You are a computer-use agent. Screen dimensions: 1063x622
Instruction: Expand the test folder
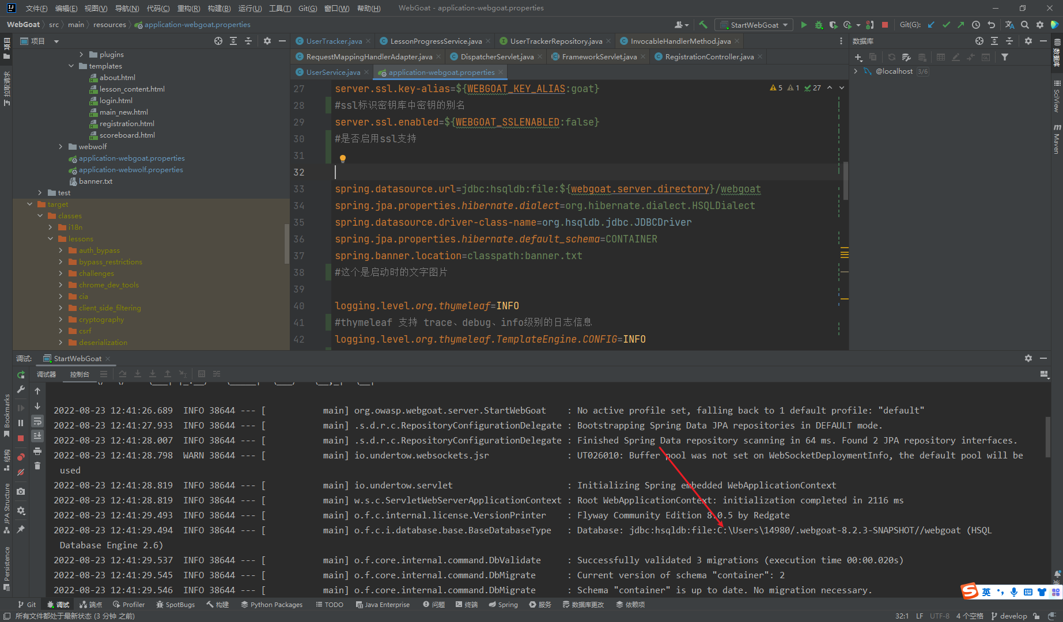click(x=40, y=193)
